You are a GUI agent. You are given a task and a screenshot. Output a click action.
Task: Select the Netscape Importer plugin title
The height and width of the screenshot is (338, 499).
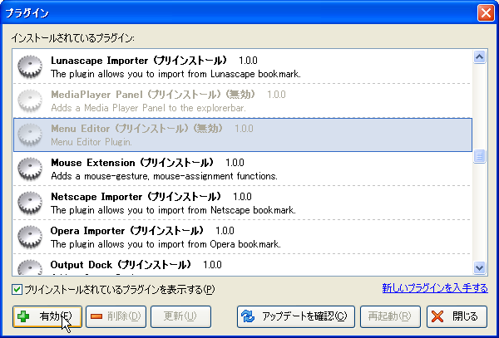136,196
